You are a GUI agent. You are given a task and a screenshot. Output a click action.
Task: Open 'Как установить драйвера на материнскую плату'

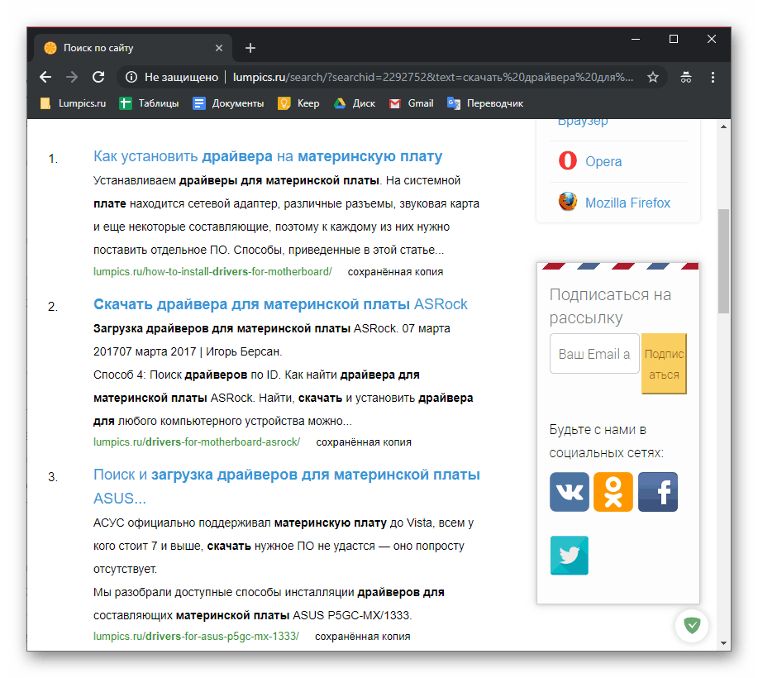pos(267,156)
